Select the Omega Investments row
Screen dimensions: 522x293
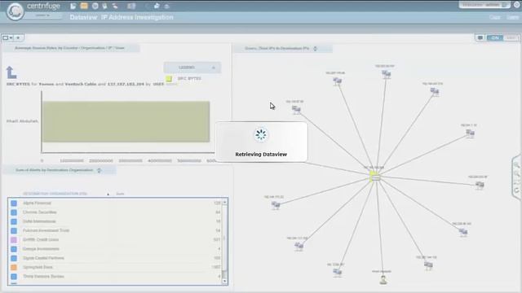click(116, 249)
